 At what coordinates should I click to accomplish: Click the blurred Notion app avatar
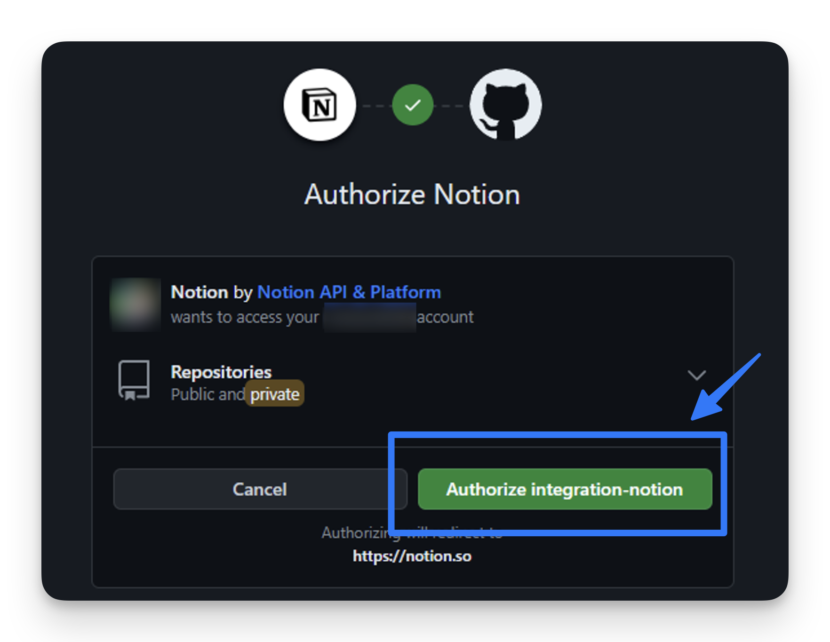coord(136,305)
